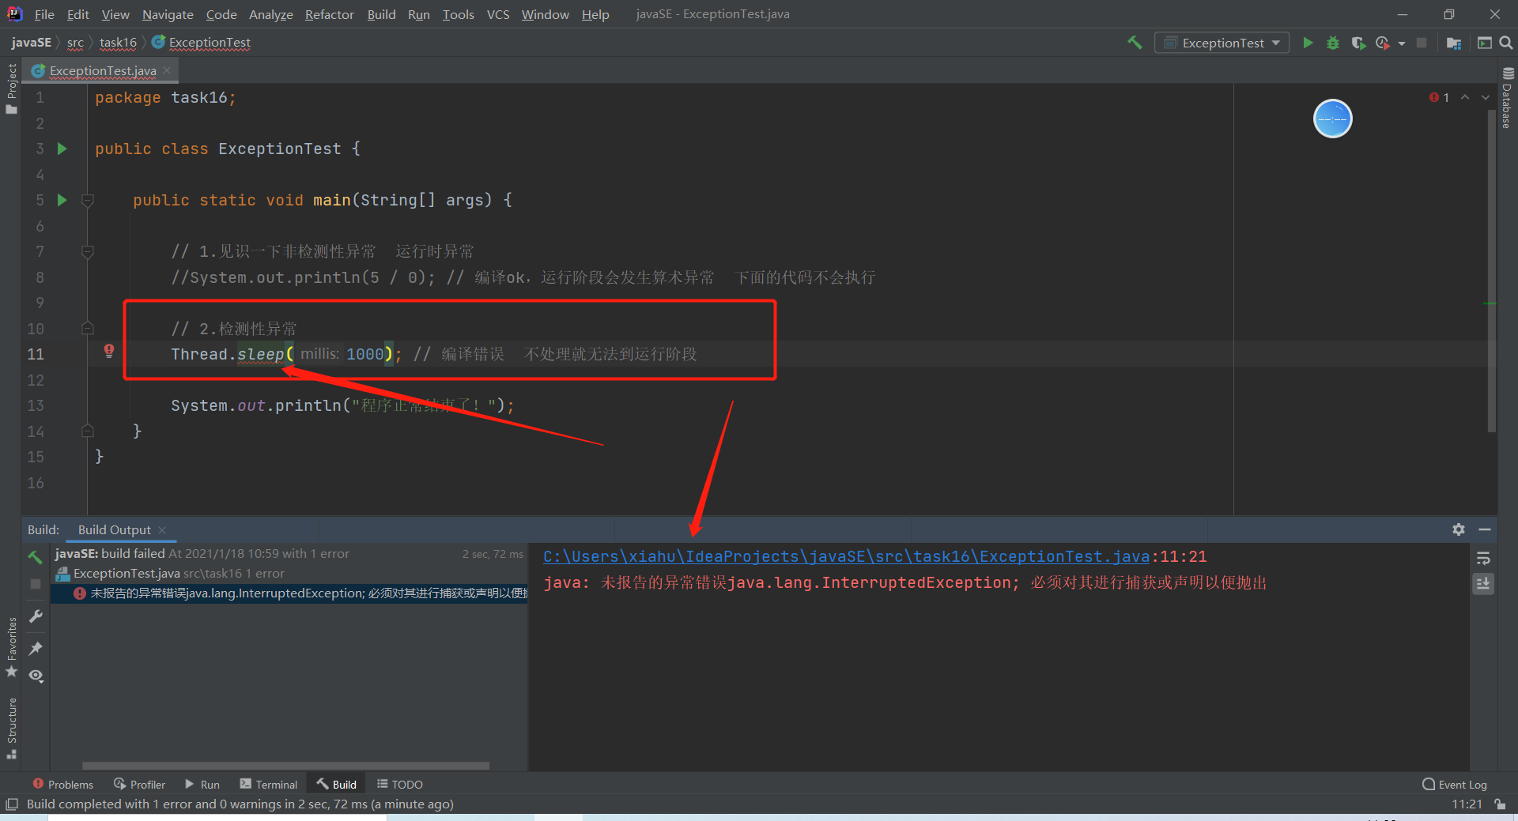
Task: Click the horizontal scrollbar in build tree
Action: (x=285, y=766)
